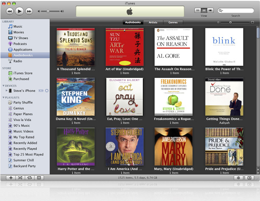Screen dimensions: 260x201
Task: Open the search magnifier dropdown
Action: click(x=221, y=11)
